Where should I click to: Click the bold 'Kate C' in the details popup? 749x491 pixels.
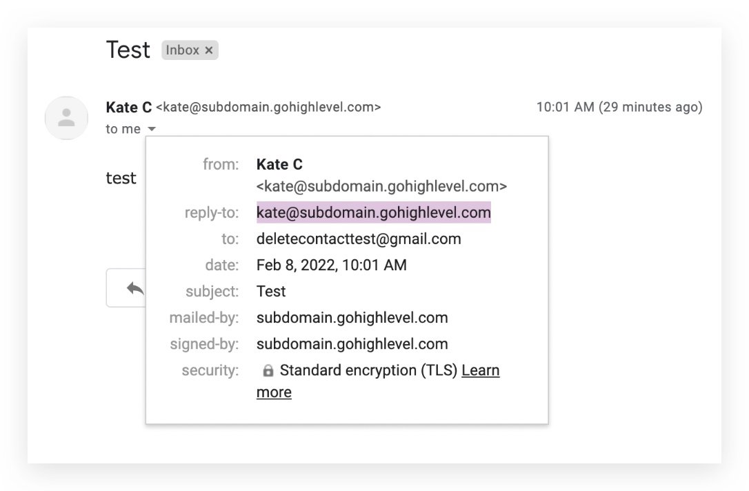pyautogui.click(x=279, y=164)
